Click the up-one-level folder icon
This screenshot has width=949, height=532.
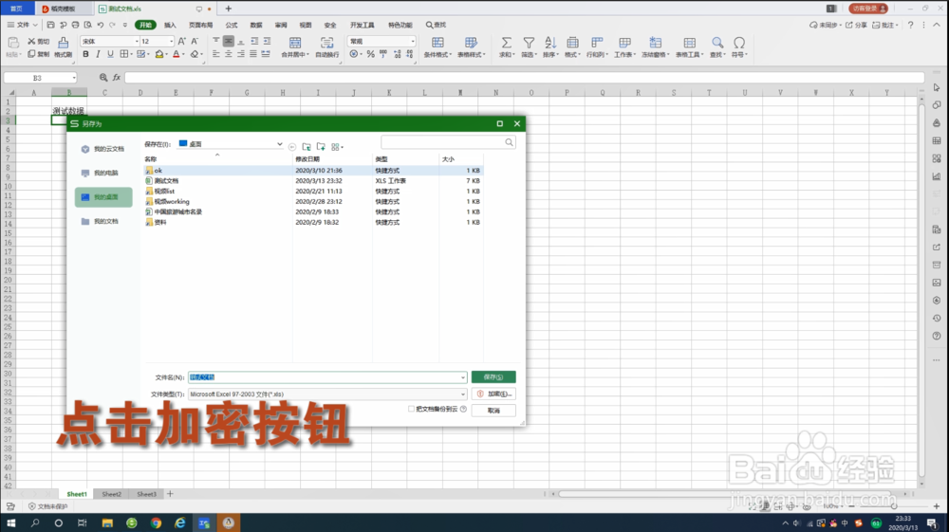307,147
